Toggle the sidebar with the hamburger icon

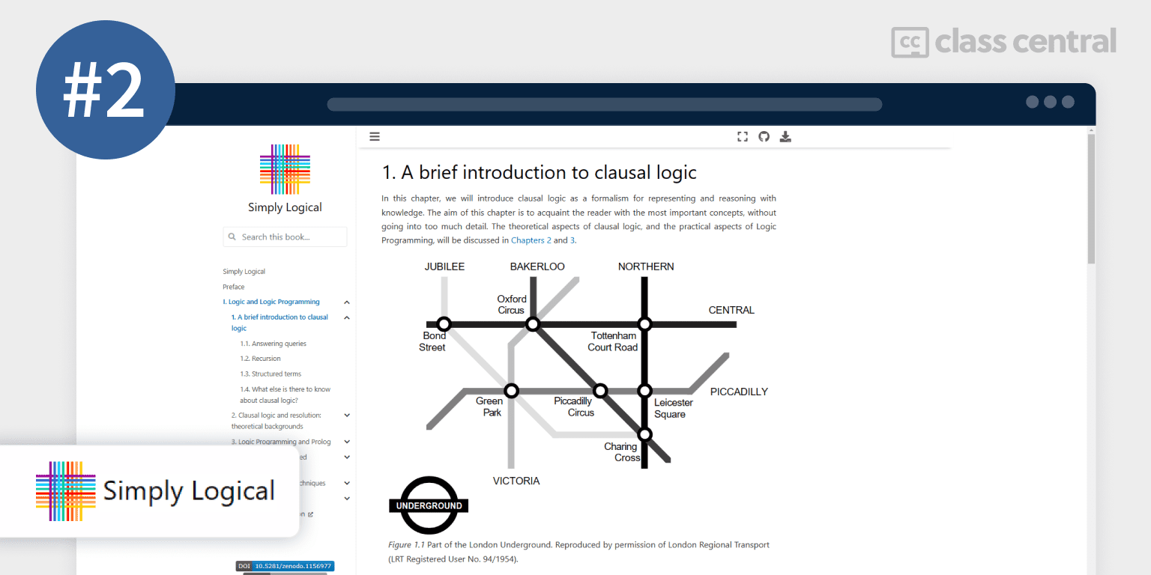(x=375, y=136)
